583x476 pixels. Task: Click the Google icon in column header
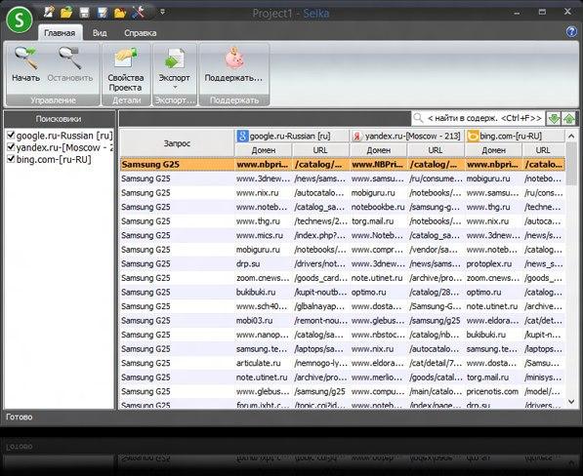(242, 137)
